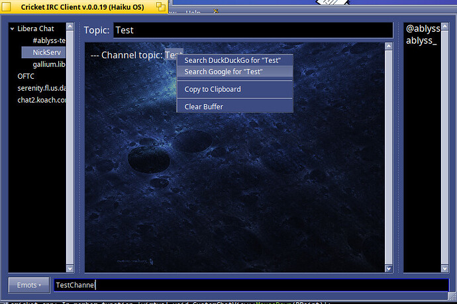Viewport: 457px width, 304px height.
Task: Click the window resize corner grip
Action: coord(452,297)
